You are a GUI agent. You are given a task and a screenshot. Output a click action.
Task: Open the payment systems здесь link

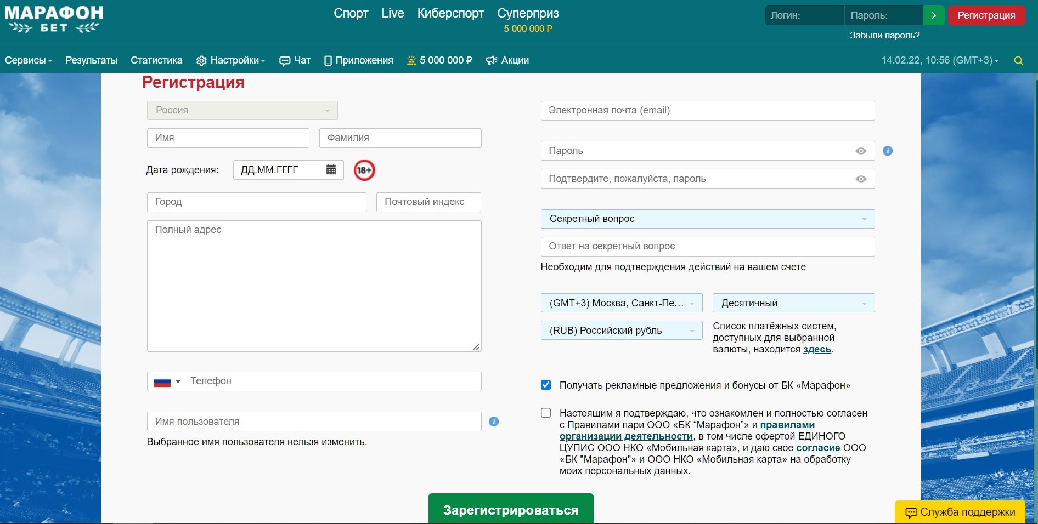(x=817, y=349)
